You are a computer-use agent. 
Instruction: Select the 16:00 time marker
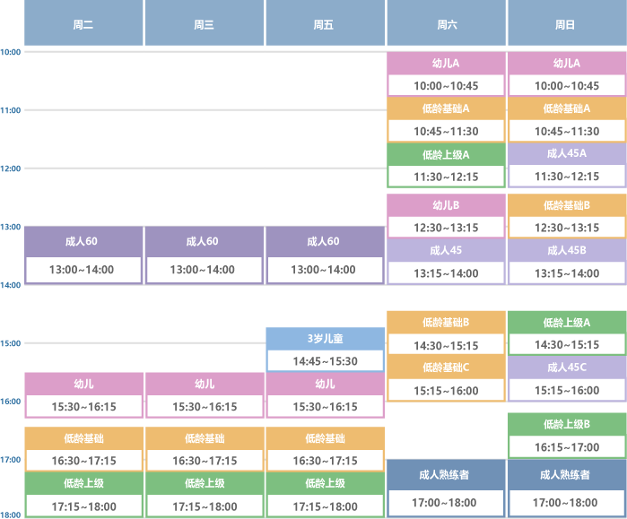tap(11, 402)
